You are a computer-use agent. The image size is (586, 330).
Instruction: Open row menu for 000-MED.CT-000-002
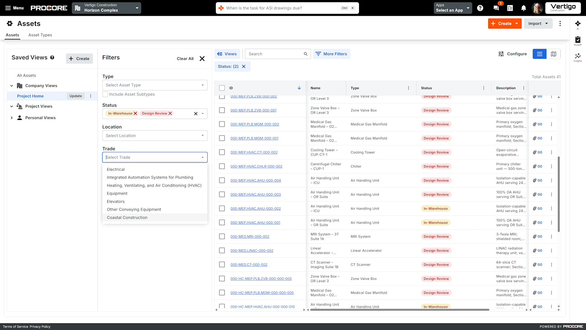(551, 265)
